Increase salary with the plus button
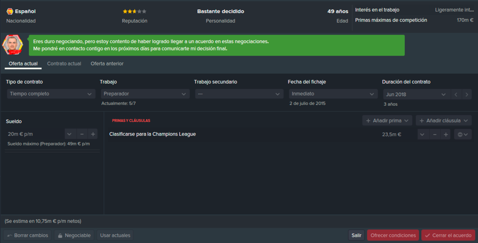The image size is (478, 243). point(93,134)
